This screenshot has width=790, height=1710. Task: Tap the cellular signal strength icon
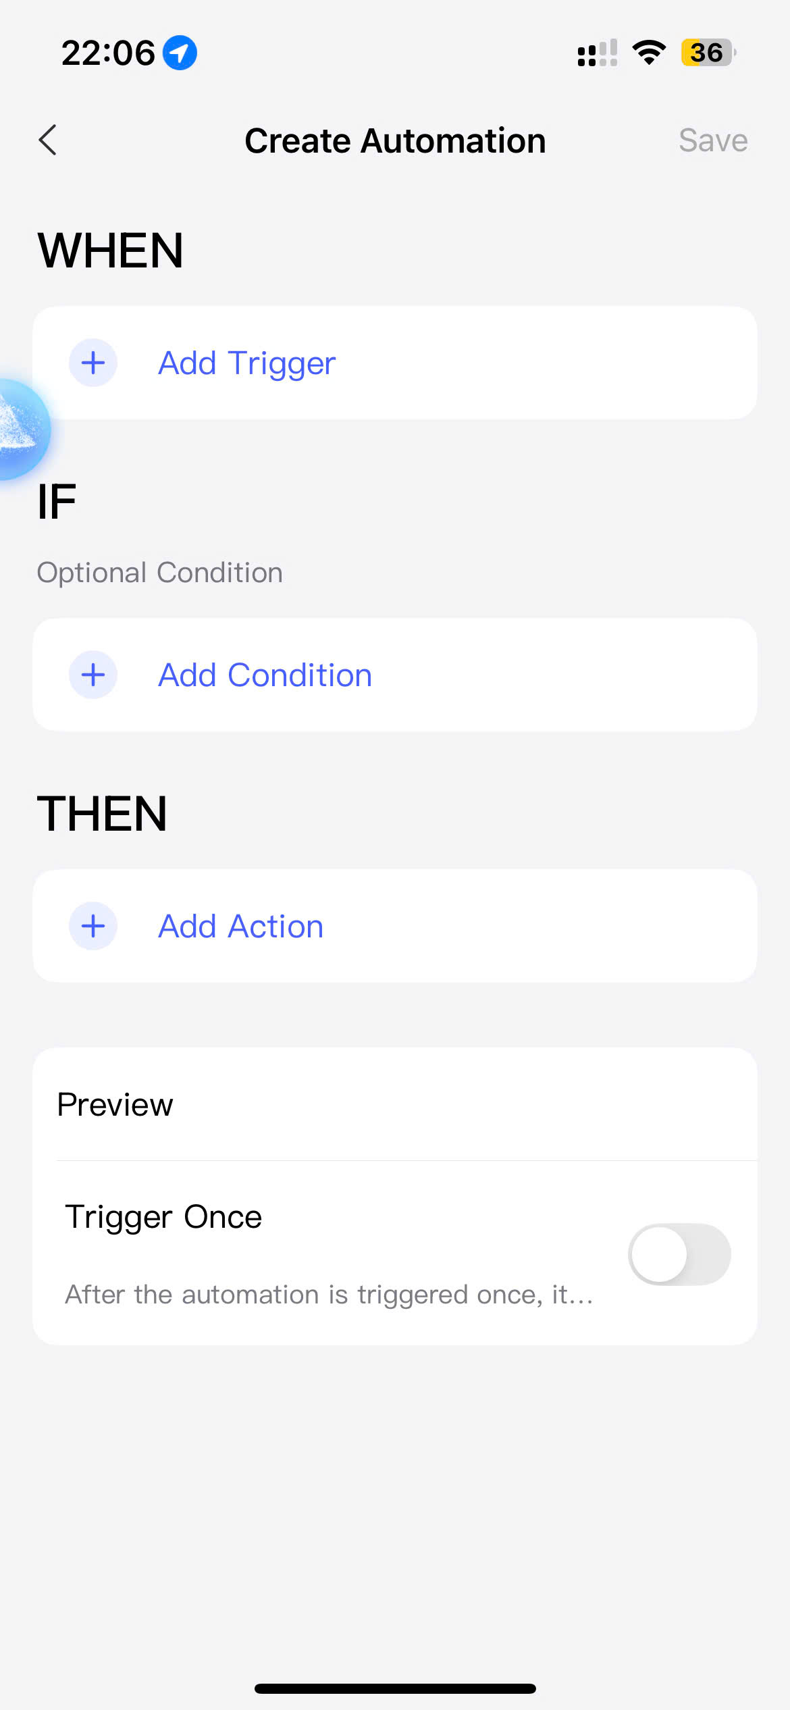point(597,53)
